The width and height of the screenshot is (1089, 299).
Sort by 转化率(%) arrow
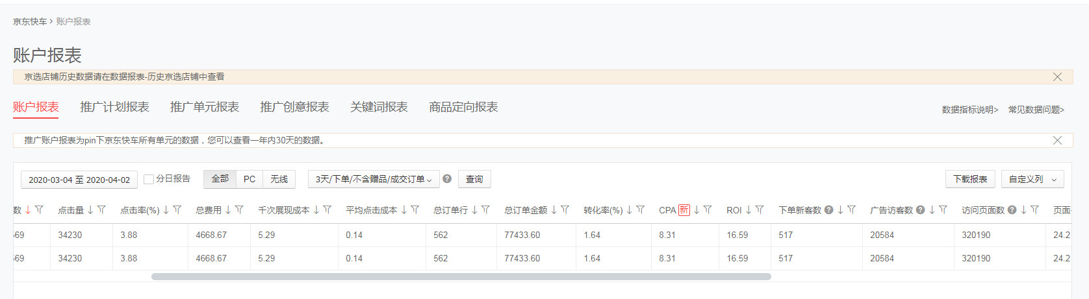[629, 209]
